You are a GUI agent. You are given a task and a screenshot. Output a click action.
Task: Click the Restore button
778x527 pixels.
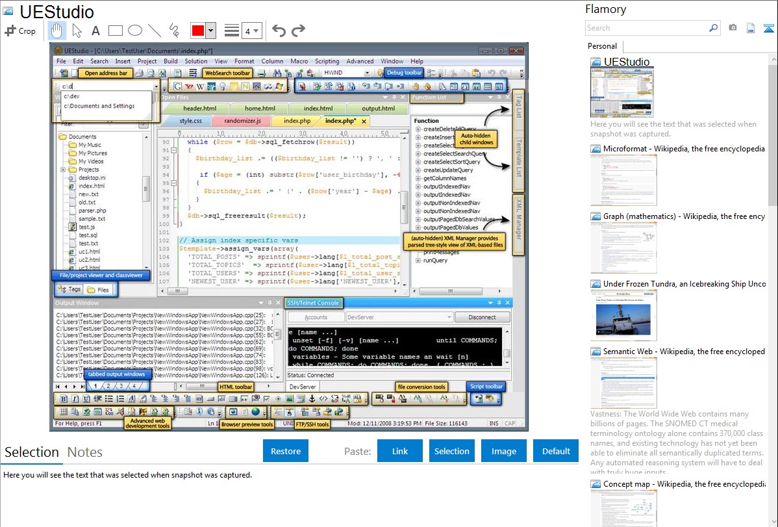[x=286, y=451]
